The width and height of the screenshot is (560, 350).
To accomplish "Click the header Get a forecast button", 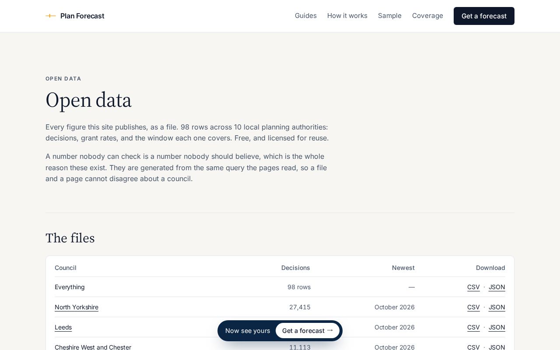I will click(x=484, y=16).
